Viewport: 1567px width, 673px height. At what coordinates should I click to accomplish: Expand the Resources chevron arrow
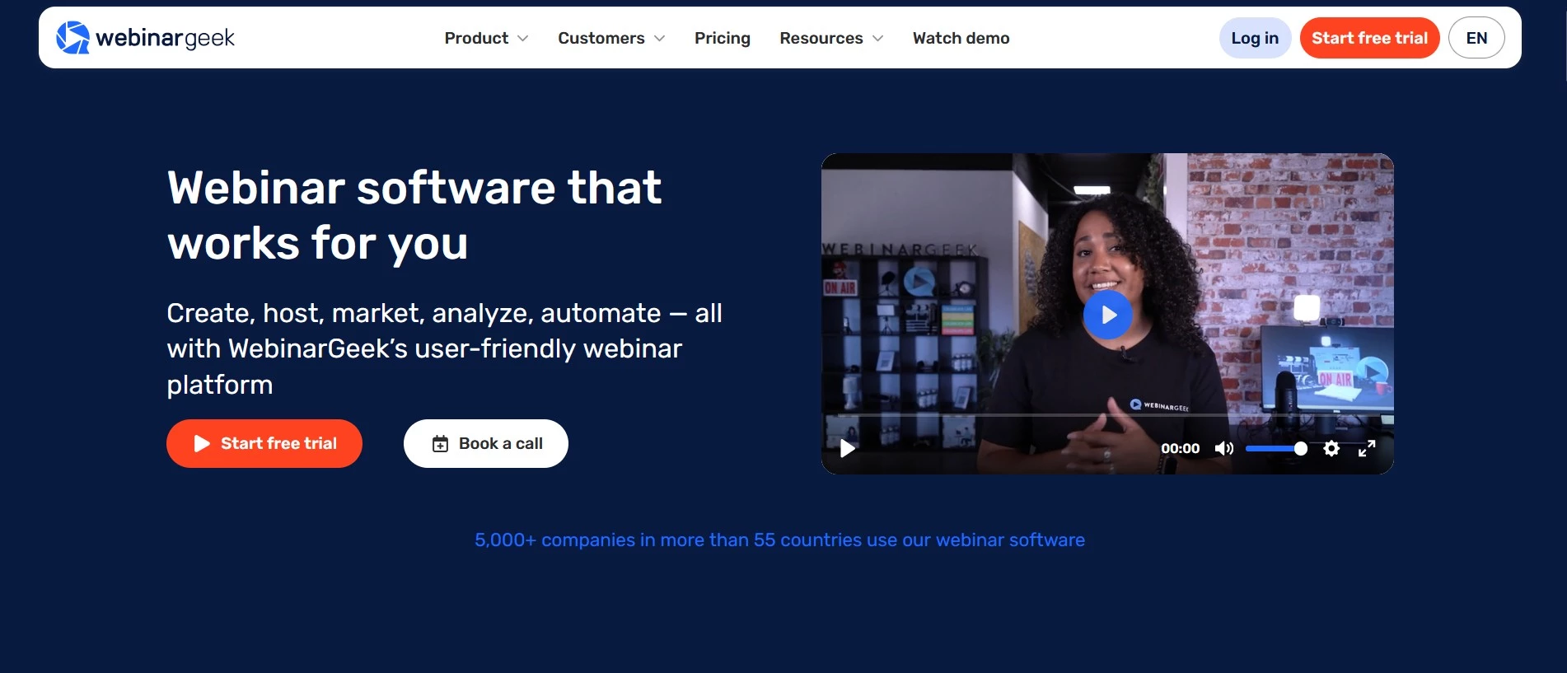coord(877,39)
